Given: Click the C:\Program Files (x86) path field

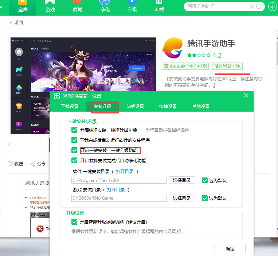Looking at the screenshot, I should coord(119,180).
